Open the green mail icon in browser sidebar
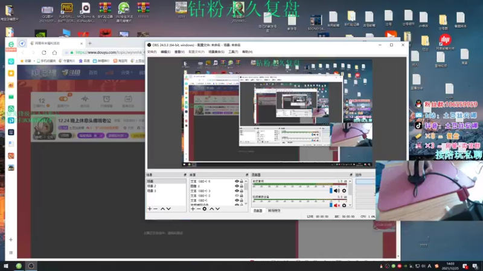The image size is (483, 271). [11, 97]
